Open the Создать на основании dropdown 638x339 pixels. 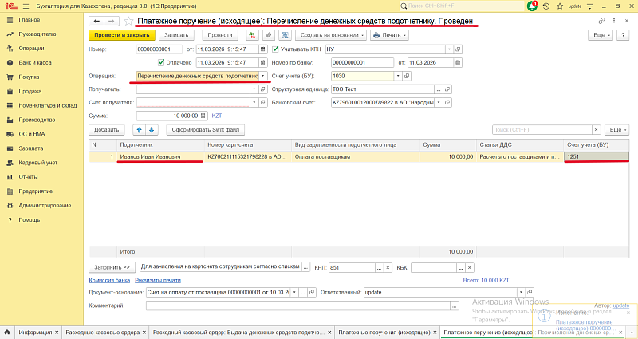(x=331, y=35)
